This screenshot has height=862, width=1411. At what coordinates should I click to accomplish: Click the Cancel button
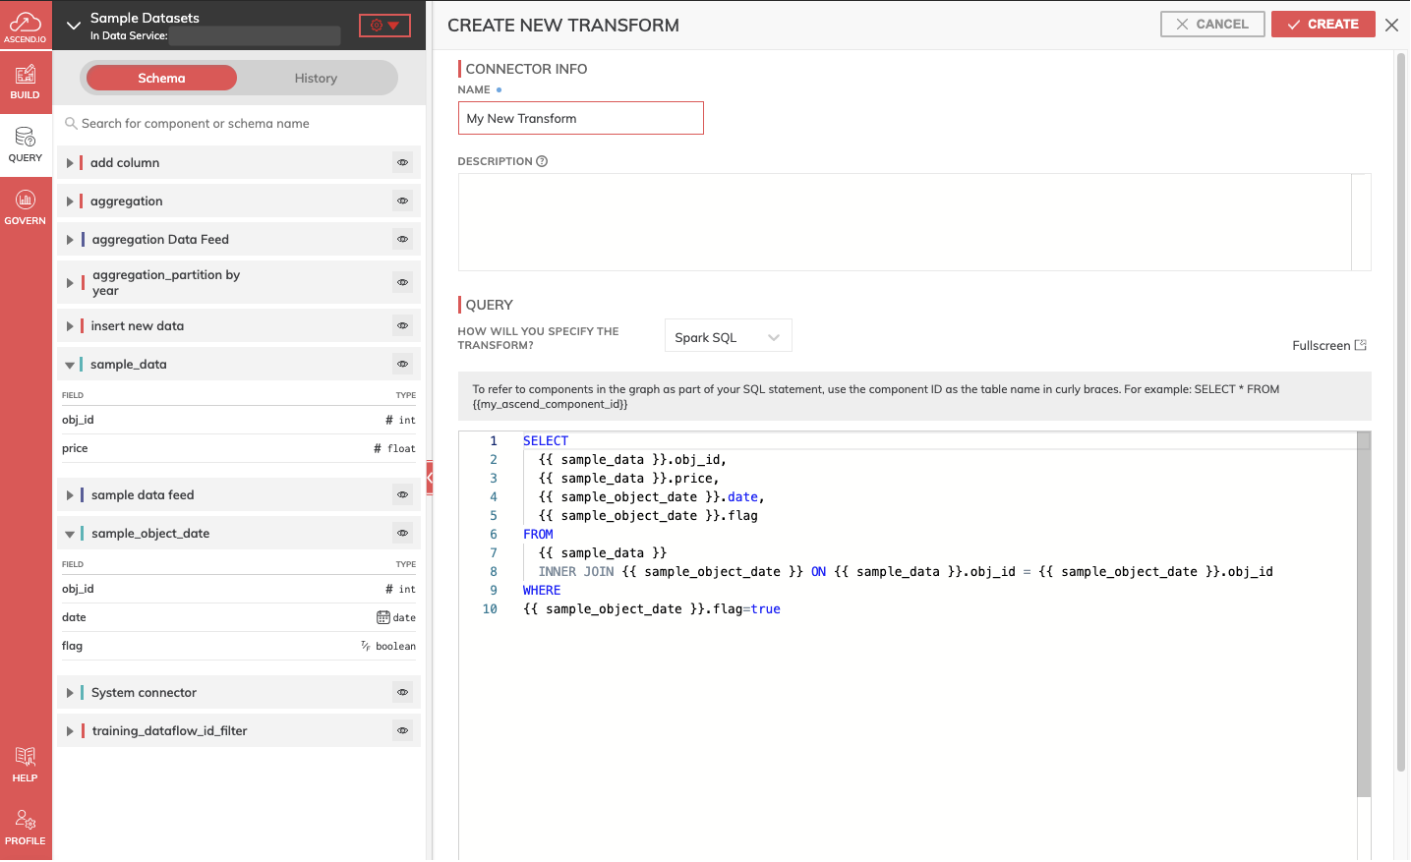(x=1211, y=25)
